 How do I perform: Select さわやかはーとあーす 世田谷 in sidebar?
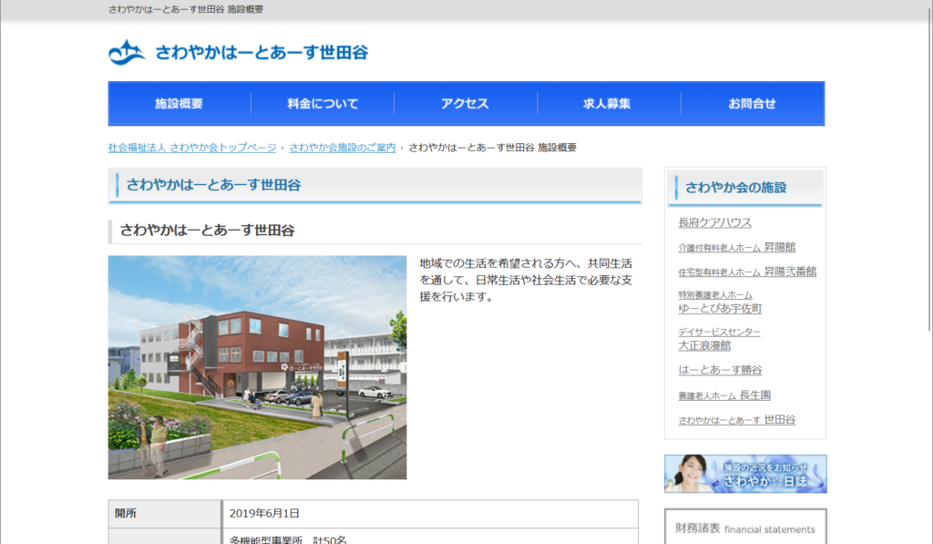736,419
